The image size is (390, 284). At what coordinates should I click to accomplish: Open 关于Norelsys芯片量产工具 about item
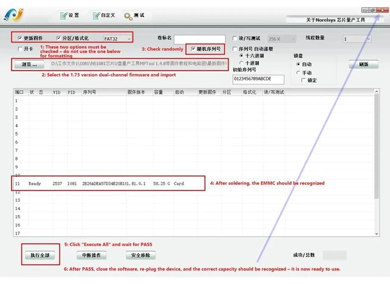tap(335, 20)
